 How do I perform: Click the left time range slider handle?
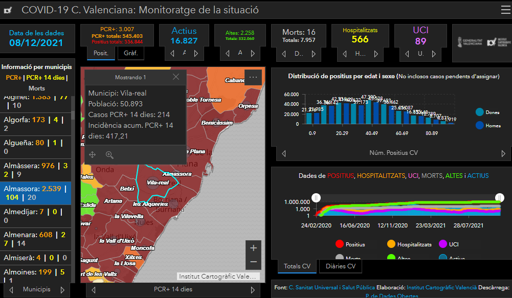(317, 197)
